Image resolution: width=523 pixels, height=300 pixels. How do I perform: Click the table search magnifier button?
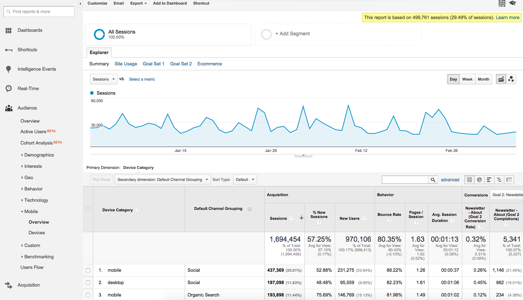(433, 180)
